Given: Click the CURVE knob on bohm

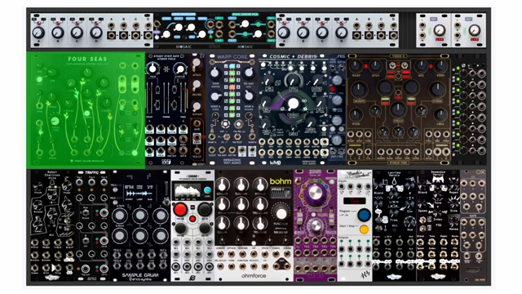Looking at the screenshot, I should click(x=241, y=203).
